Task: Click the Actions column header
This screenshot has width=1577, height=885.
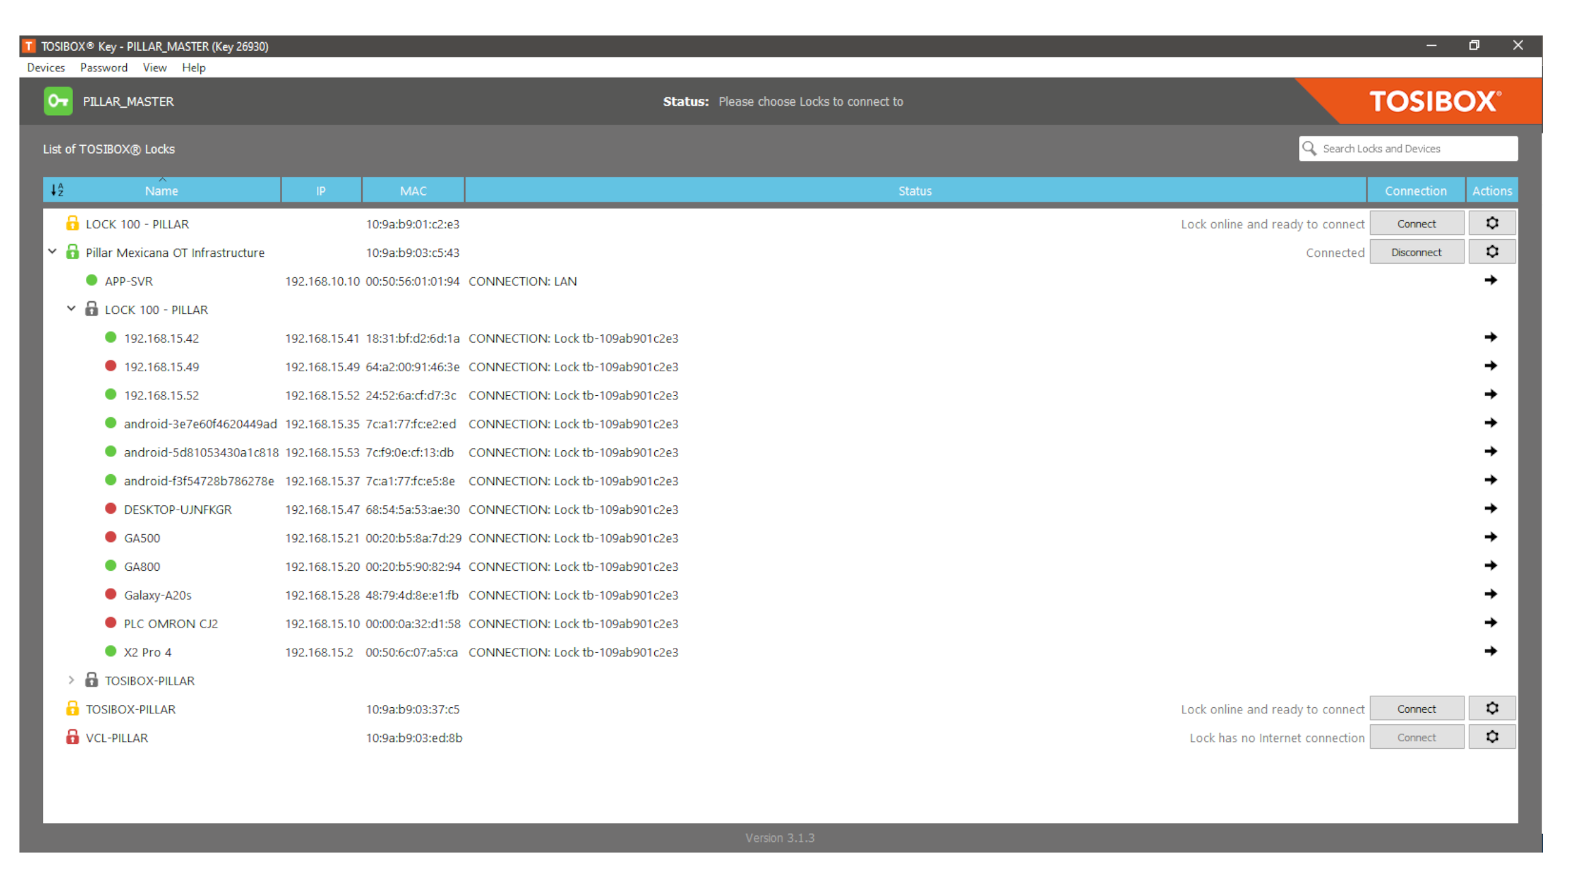Action: coord(1492,191)
